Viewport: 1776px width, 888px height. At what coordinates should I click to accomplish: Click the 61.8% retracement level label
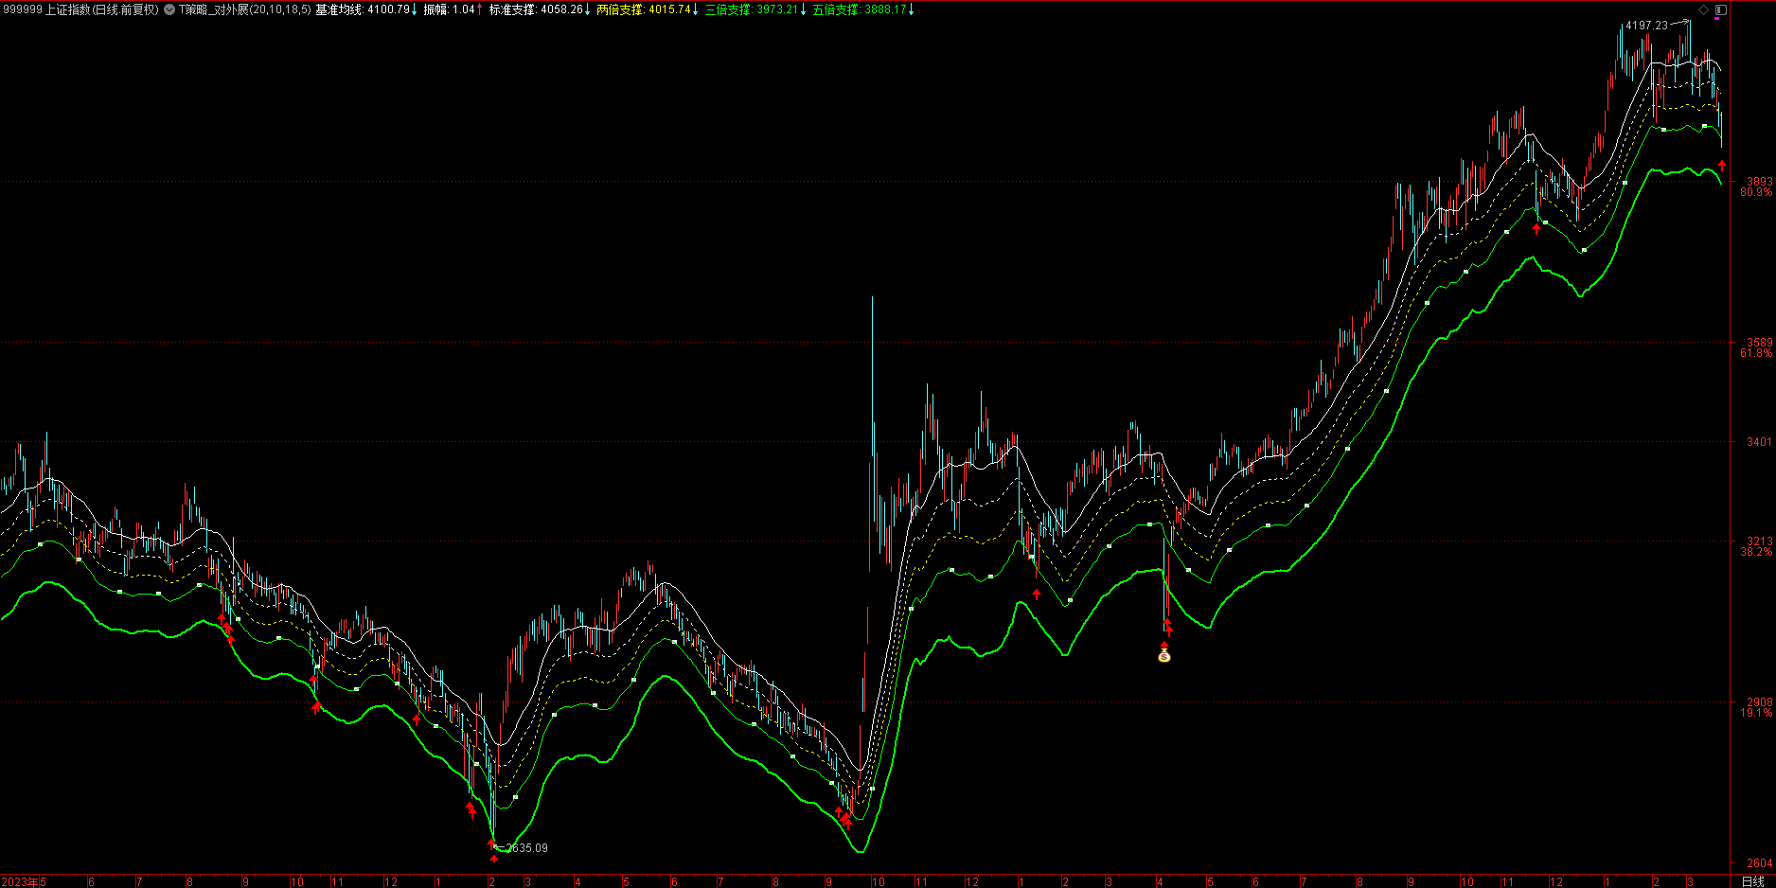(1756, 353)
